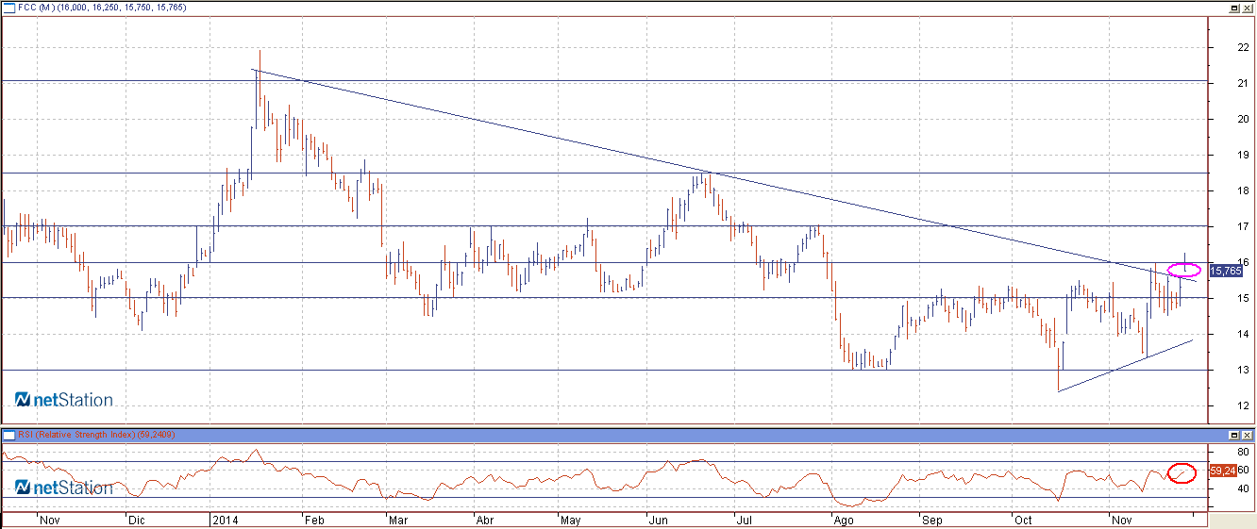1257x529 pixels.
Task: Click the Mar month label on time axis
Action: click(x=398, y=520)
